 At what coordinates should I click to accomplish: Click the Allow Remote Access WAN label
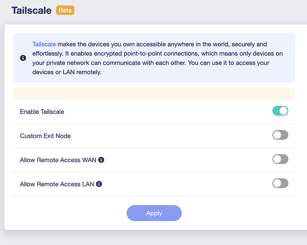point(58,160)
